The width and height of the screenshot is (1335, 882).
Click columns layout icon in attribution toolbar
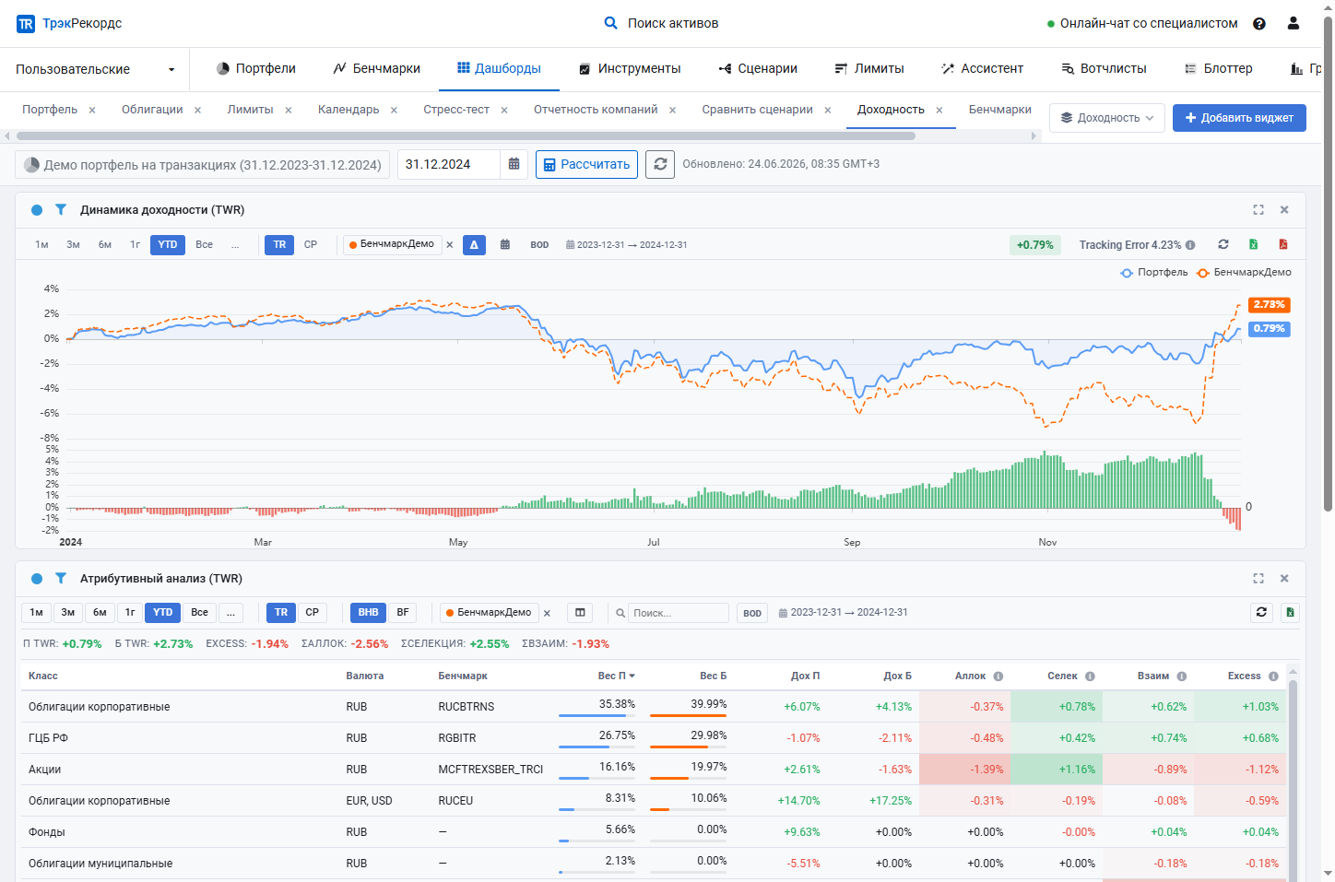(580, 613)
